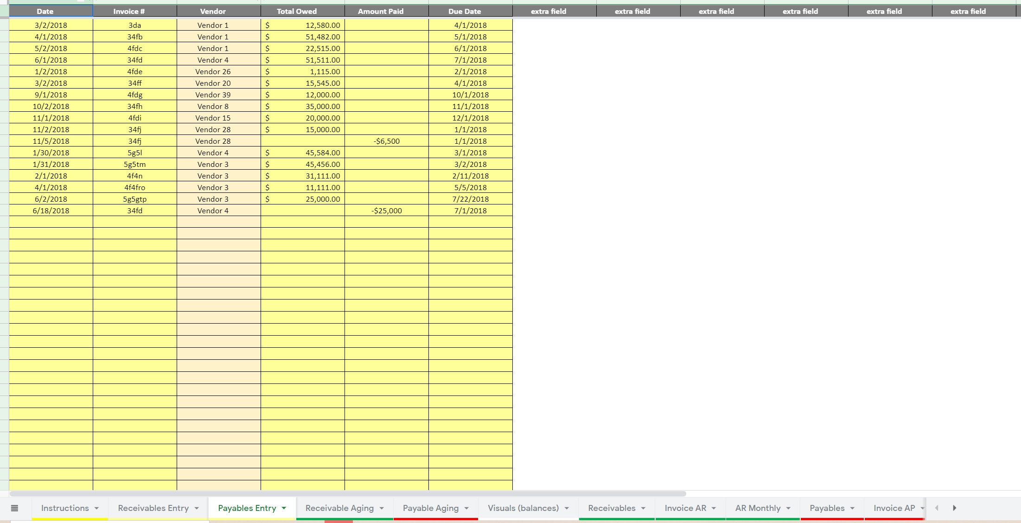Open the all-sheets list menu
1021x523 pixels.
tap(15, 508)
